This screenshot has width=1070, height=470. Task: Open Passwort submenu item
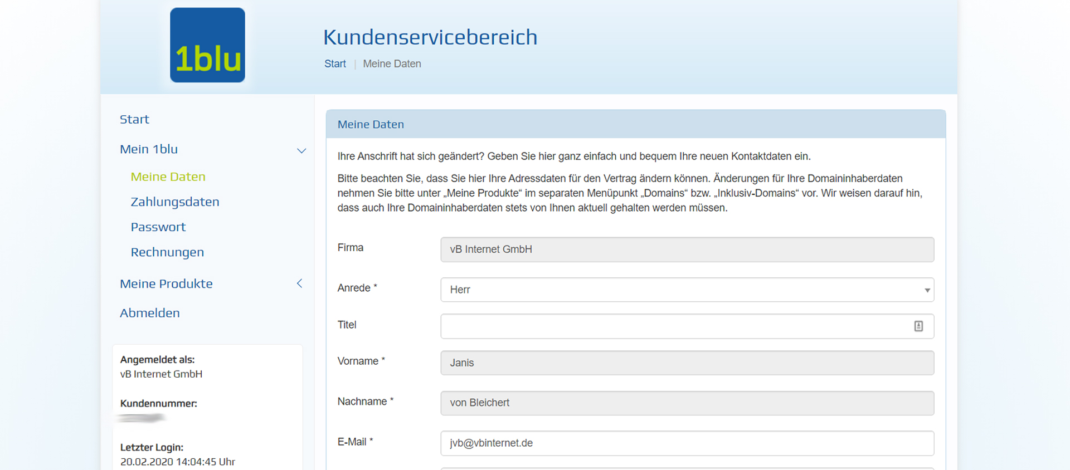(158, 227)
